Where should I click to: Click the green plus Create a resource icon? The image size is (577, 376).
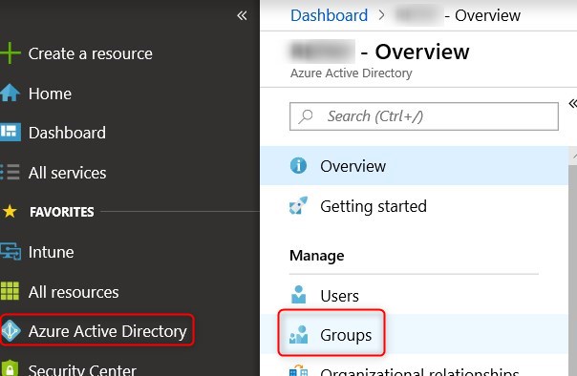coord(10,53)
